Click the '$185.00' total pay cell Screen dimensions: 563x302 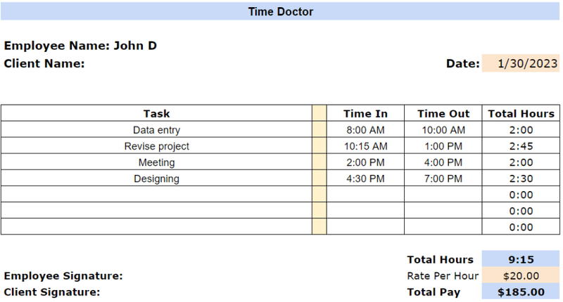[521, 291]
